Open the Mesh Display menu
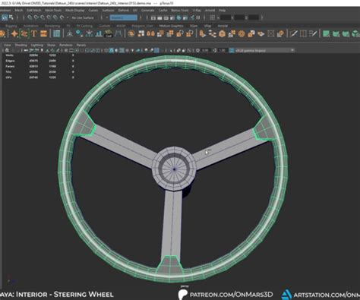The height and width of the screenshot is (300, 360). point(75,11)
